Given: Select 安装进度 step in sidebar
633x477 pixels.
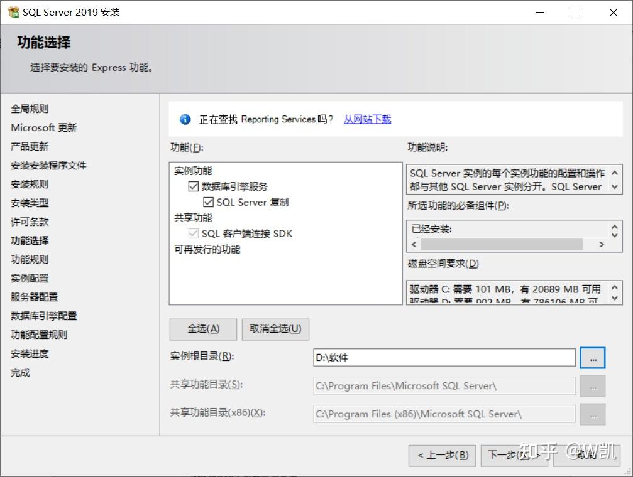Looking at the screenshot, I should [30, 353].
